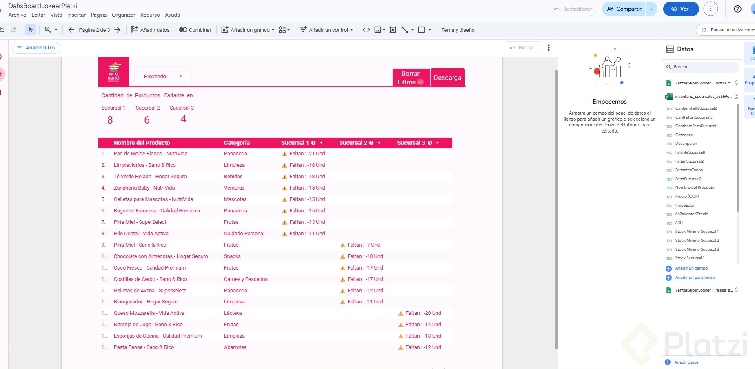Select the line drawing tool

(405, 30)
